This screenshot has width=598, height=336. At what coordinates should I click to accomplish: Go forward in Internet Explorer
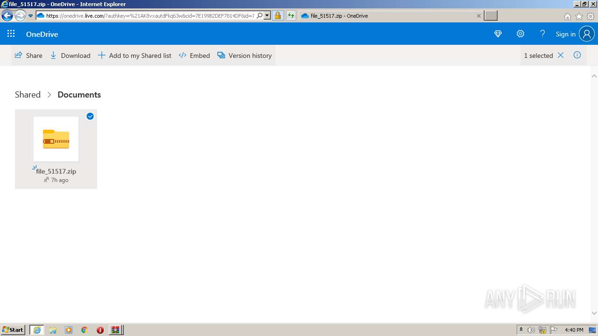(20, 16)
